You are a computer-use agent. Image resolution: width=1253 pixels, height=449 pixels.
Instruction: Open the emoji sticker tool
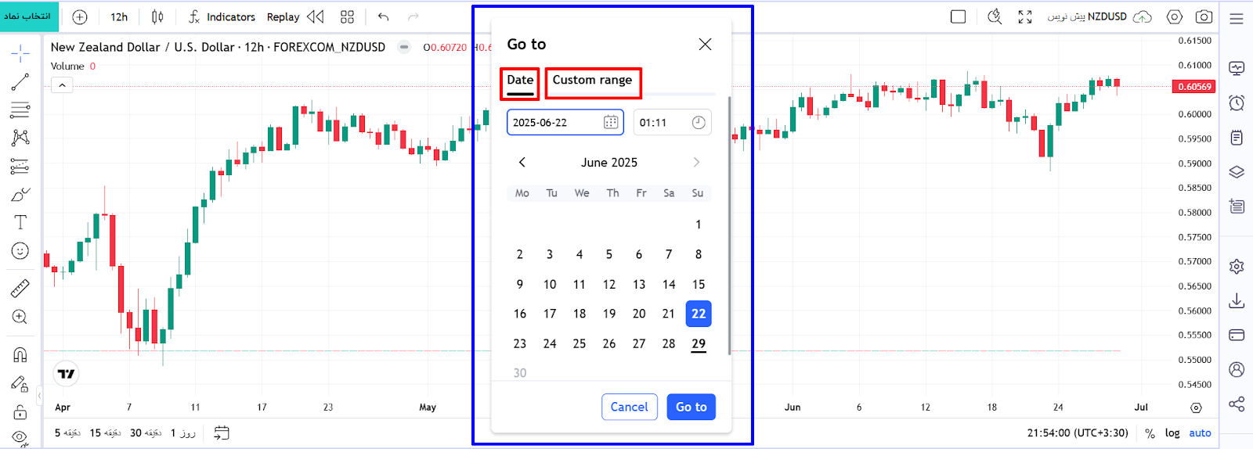(20, 250)
